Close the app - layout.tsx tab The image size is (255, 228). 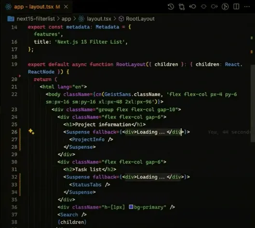[x=66, y=7]
